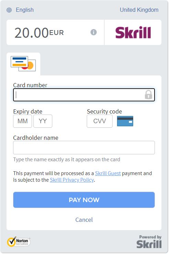Open the Skrill Guest link
Screen dimensions: 169x254
click(x=108, y=173)
